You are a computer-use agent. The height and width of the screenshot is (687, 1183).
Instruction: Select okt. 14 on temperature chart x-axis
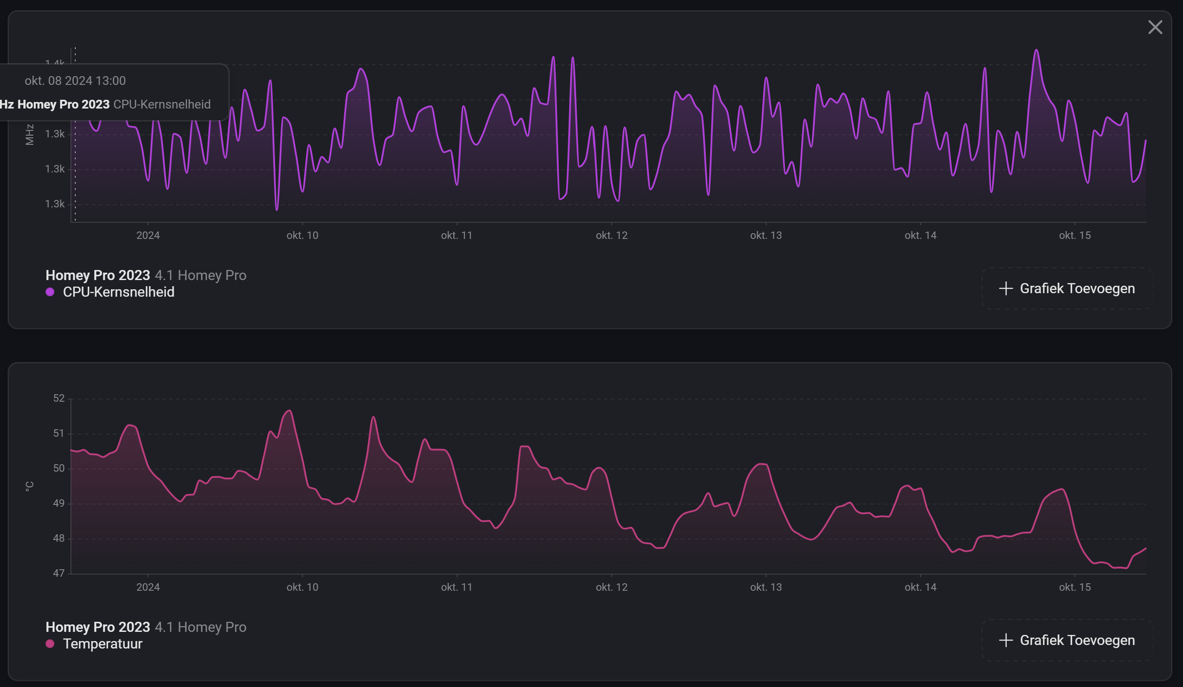(x=920, y=587)
